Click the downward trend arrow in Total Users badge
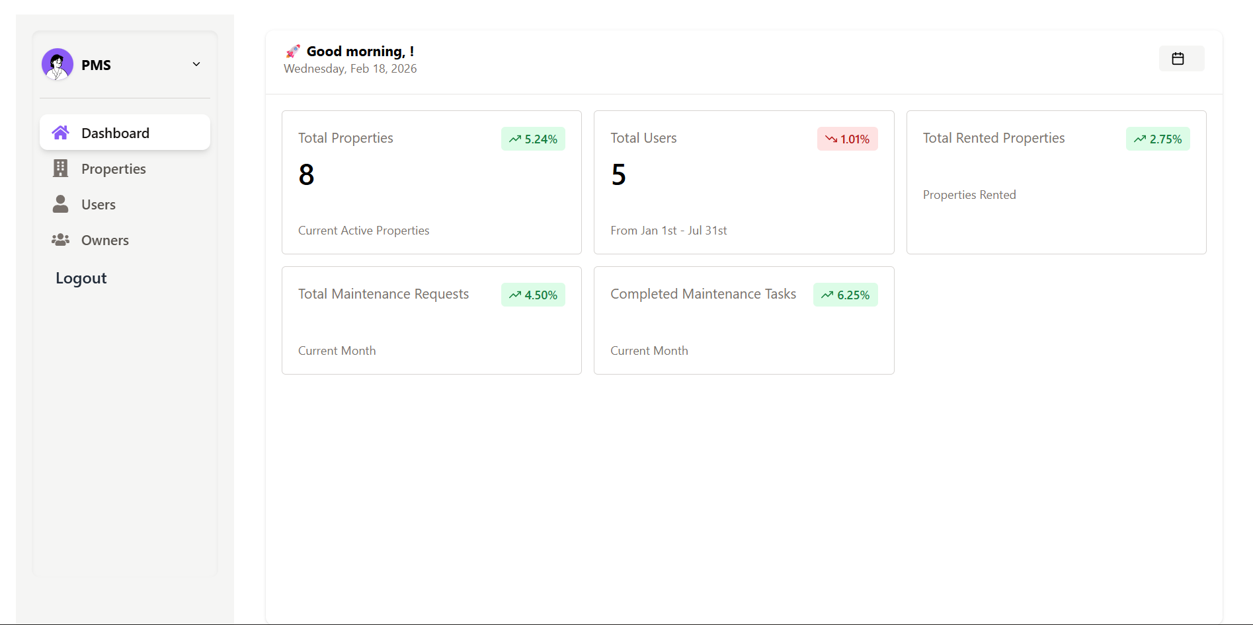Screen dimensions: 1253x625 831,139
